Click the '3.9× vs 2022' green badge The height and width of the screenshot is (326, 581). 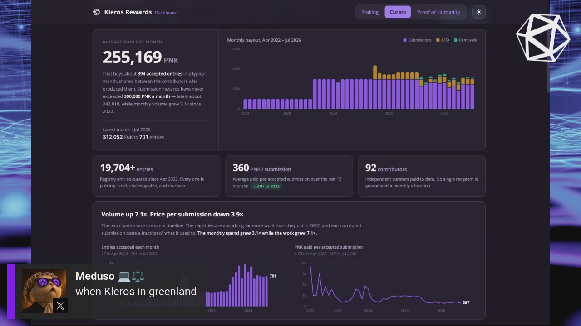[266, 186]
